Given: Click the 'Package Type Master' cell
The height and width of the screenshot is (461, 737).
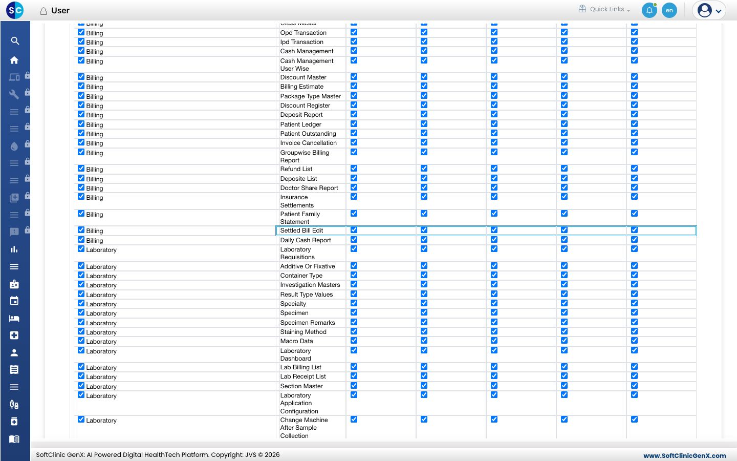Looking at the screenshot, I should click(x=311, y=96).
